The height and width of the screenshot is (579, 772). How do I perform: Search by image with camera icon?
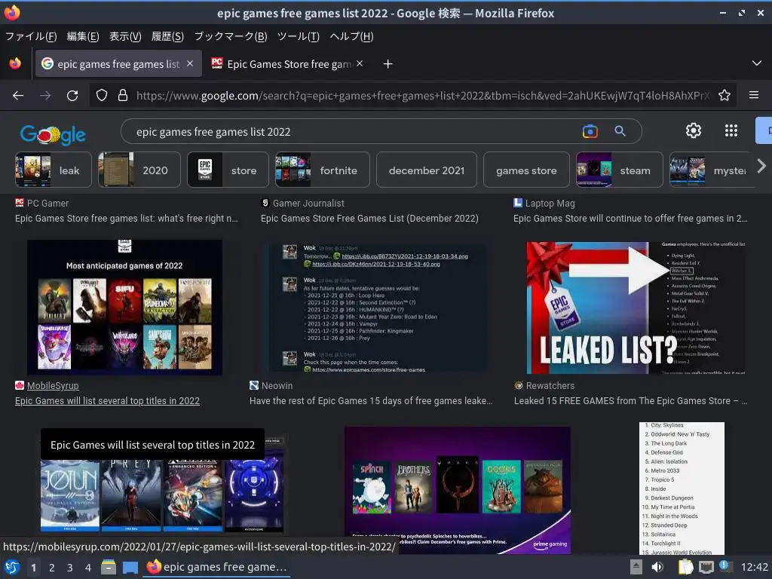pos(590,131)
